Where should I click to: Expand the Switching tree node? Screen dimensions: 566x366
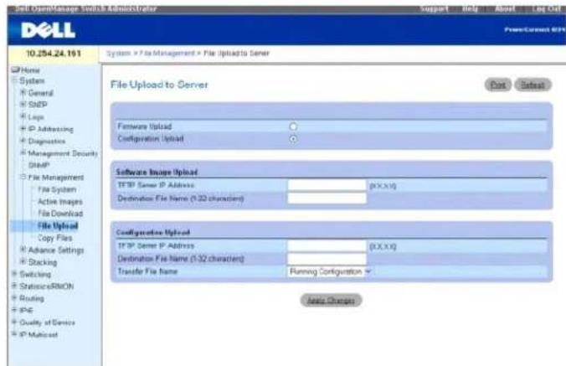click(14, 274)
